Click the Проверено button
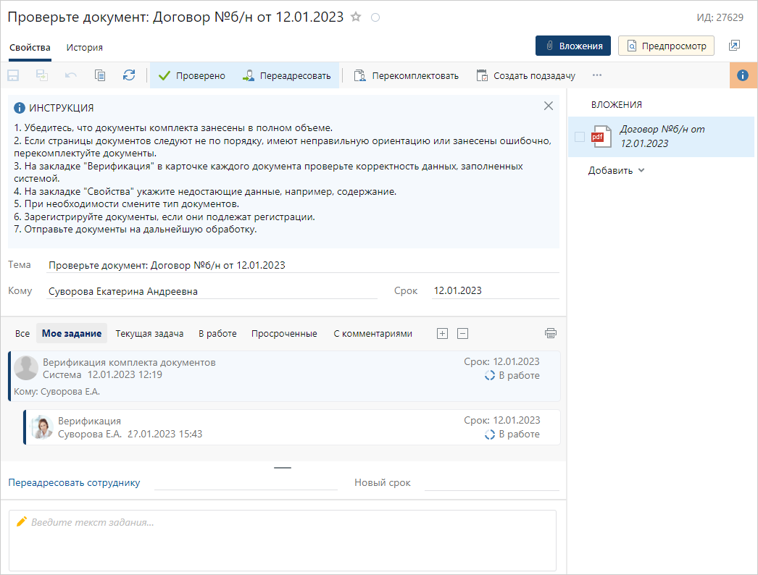758x575 pixels. (x=192, y=75)
